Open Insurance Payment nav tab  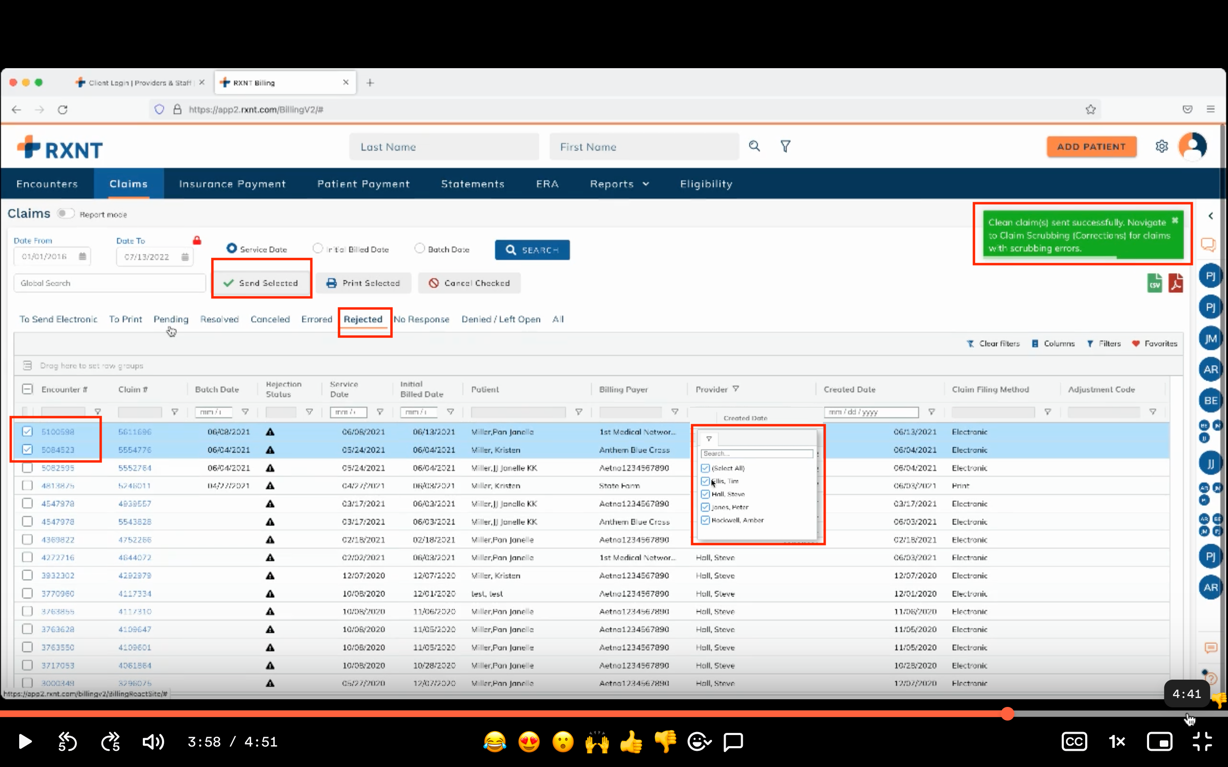pyautogui.click(x=232, y=184)
